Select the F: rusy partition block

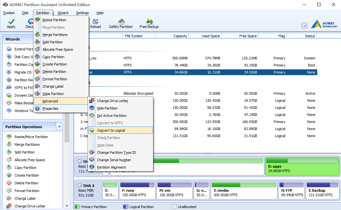click(x=137, y=190)
